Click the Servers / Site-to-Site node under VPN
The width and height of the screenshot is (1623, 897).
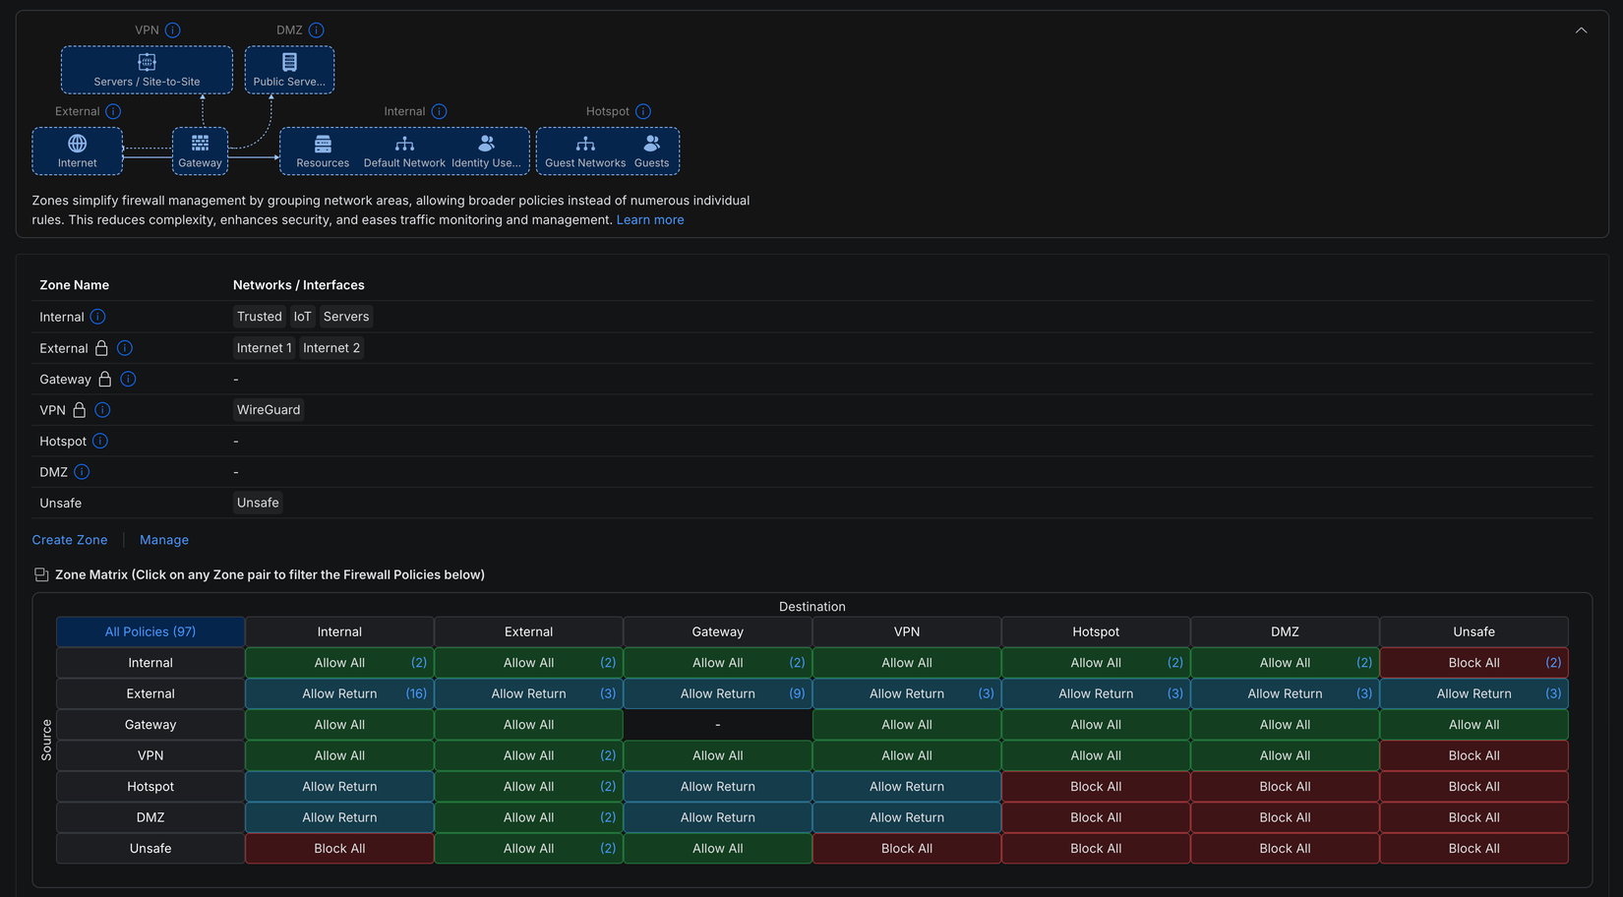[x=146, y=69]
